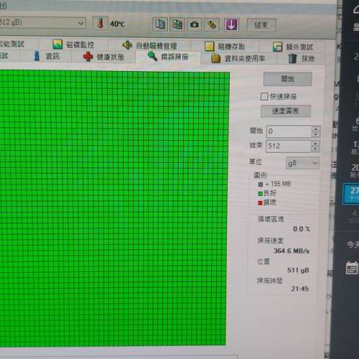Click the options tools icon in toolbar
This screenshot has height=359, width=359.
pos(212,24)
